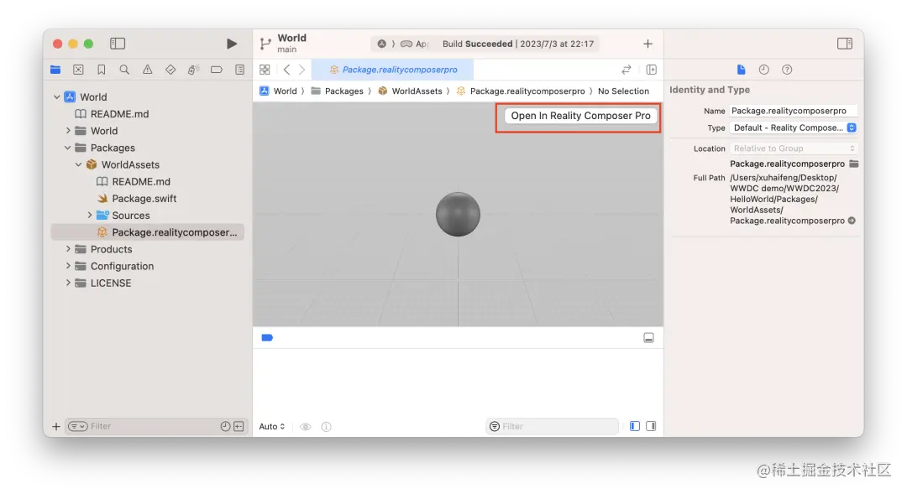Collapse the World project root
This screenshot has width=907, height=494.
(x=57, y=97)
